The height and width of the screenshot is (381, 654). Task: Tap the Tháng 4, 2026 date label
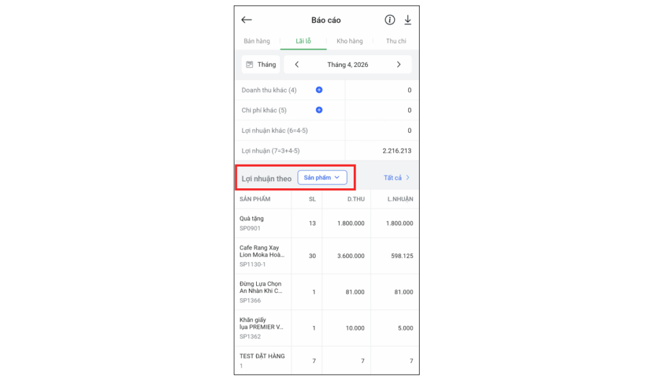pos(347,64)
